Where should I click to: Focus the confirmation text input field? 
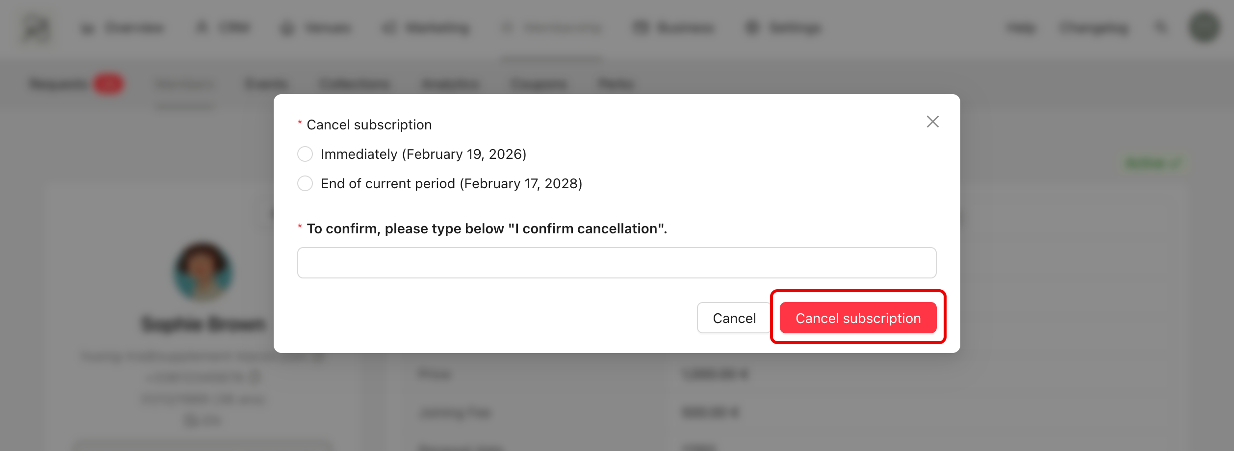point(617,263)
